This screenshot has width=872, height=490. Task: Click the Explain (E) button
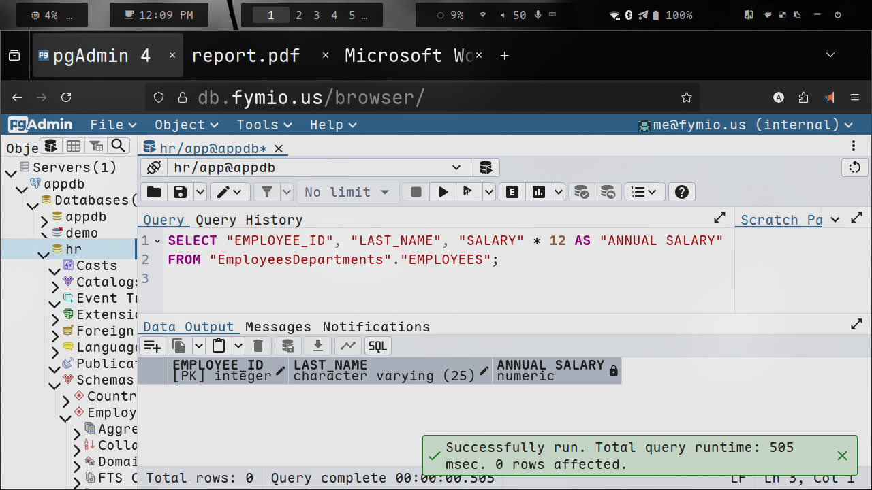[512, 193]
